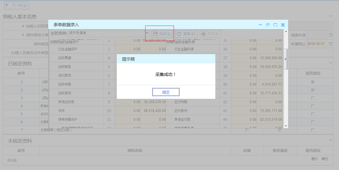
Task: Click the cell value 12,711,435.51
Action: tap(271, 93)
